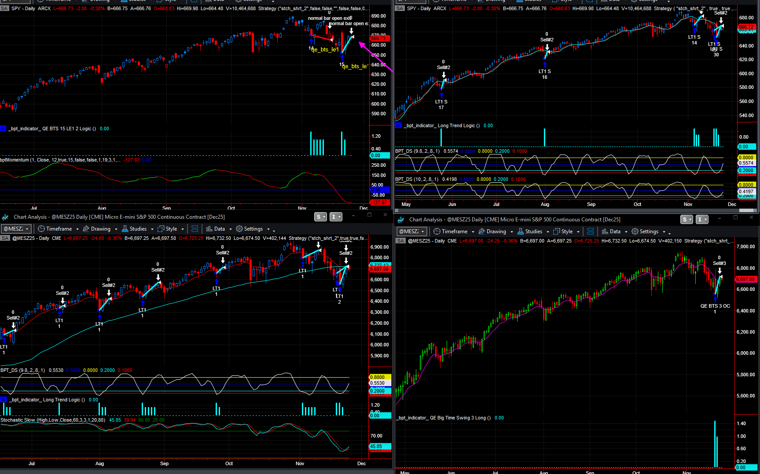Click the toolbar overflow arrow after Settings, bottom-left

point(274,231)
